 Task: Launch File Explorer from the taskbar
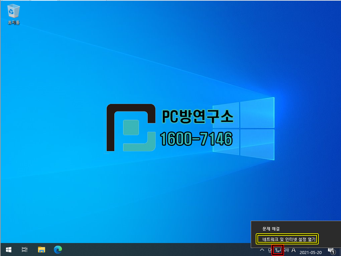coord(41,250)
